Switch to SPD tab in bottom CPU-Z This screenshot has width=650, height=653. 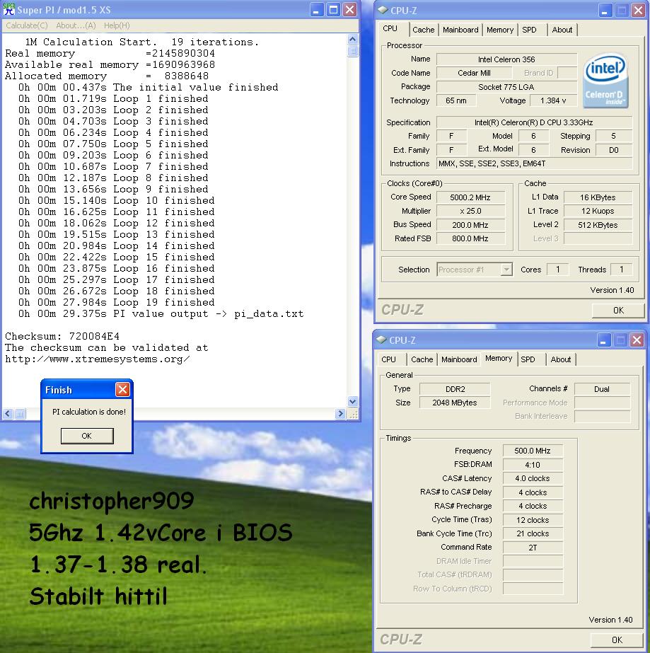[x=528, y=359]
